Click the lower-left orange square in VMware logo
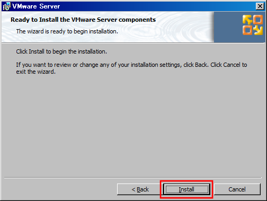 tap(247, 30)
